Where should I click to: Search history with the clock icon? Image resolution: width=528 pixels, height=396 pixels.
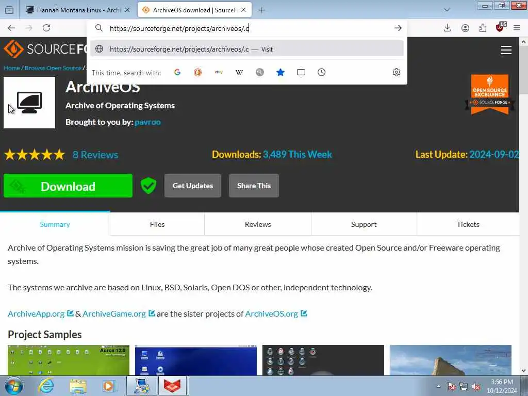322,72
